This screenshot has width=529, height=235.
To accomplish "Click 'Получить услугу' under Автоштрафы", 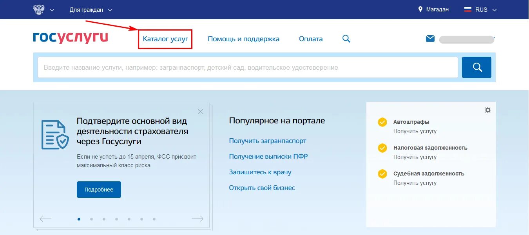I will pyautogui.click(x=415, y=131).
